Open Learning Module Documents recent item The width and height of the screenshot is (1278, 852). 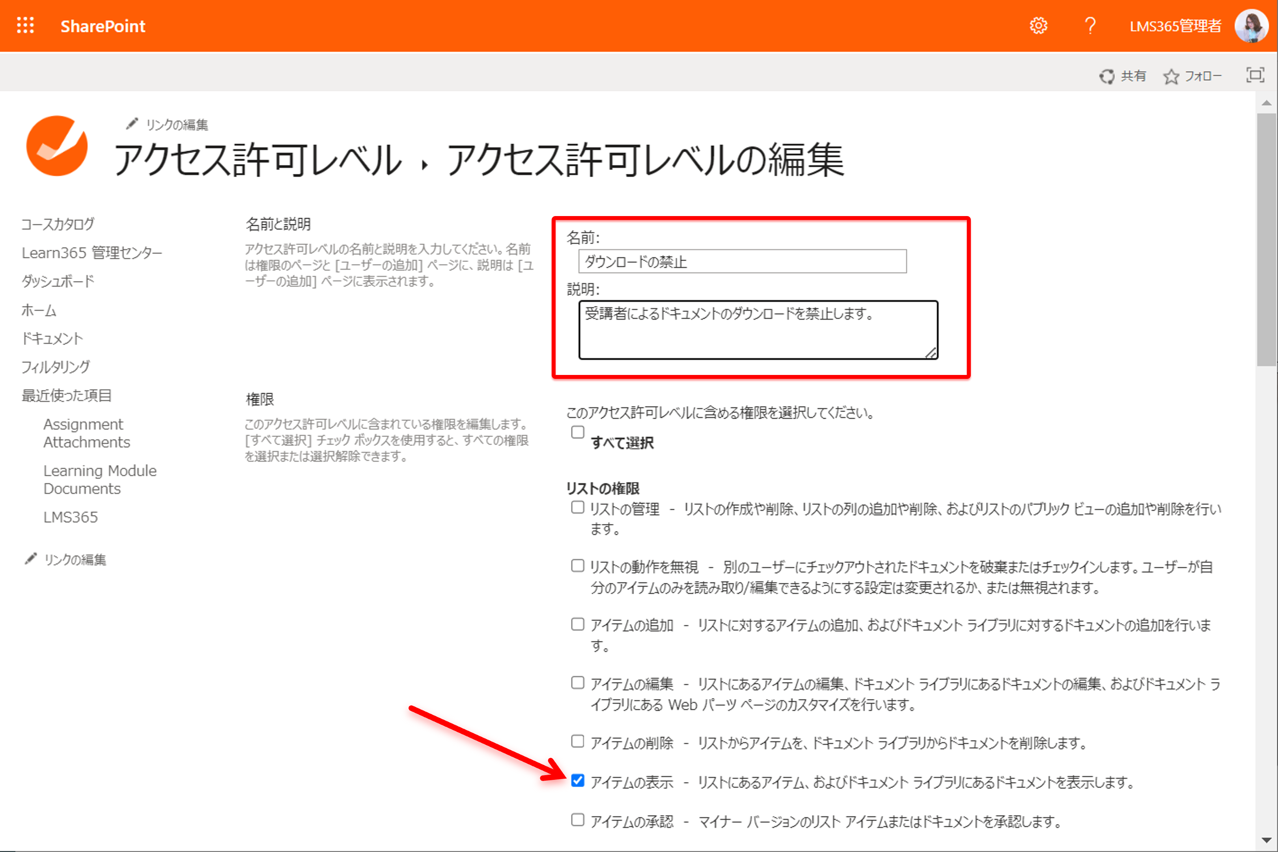[x=100, y=479]
